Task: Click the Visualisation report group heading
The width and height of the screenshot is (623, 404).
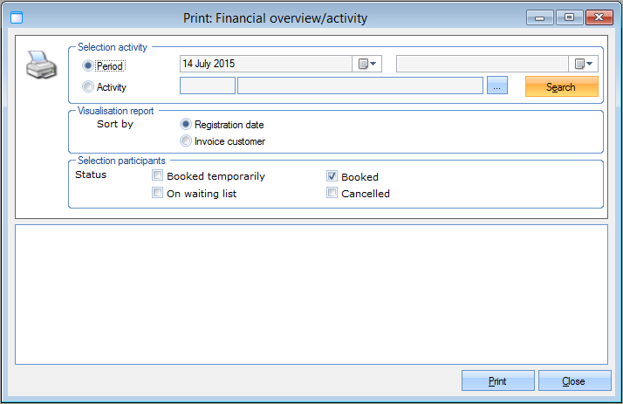Action: pyautogui.click(x=116, y=111)
